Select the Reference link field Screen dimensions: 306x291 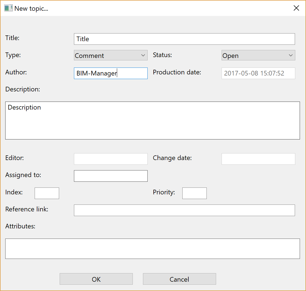(184, 210)
